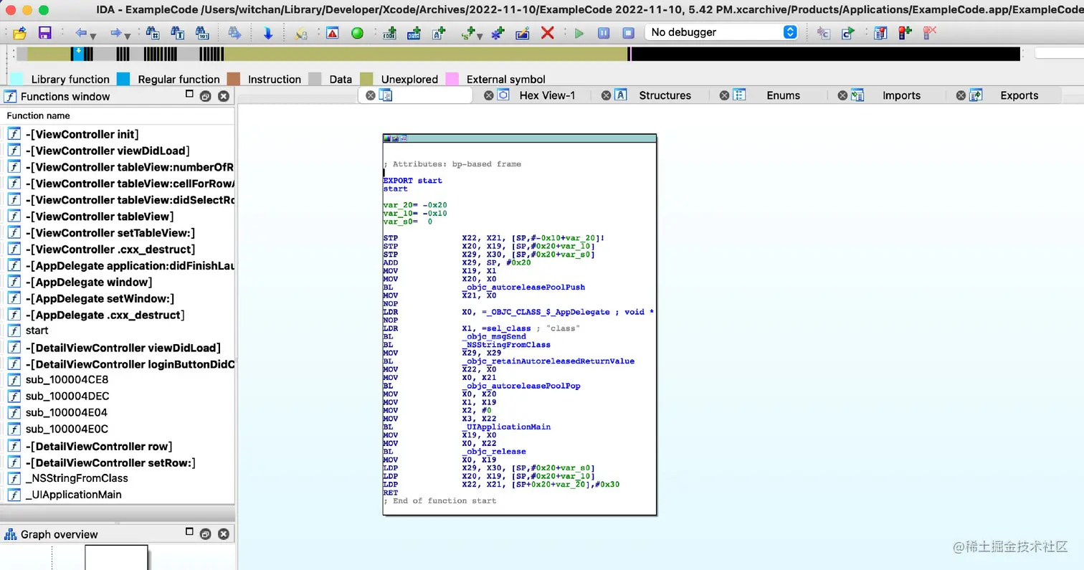Image resolution: width=1084 pixels, height=570 pixels.
Task: Close the Structures tab
Action: tap(606, 95)
